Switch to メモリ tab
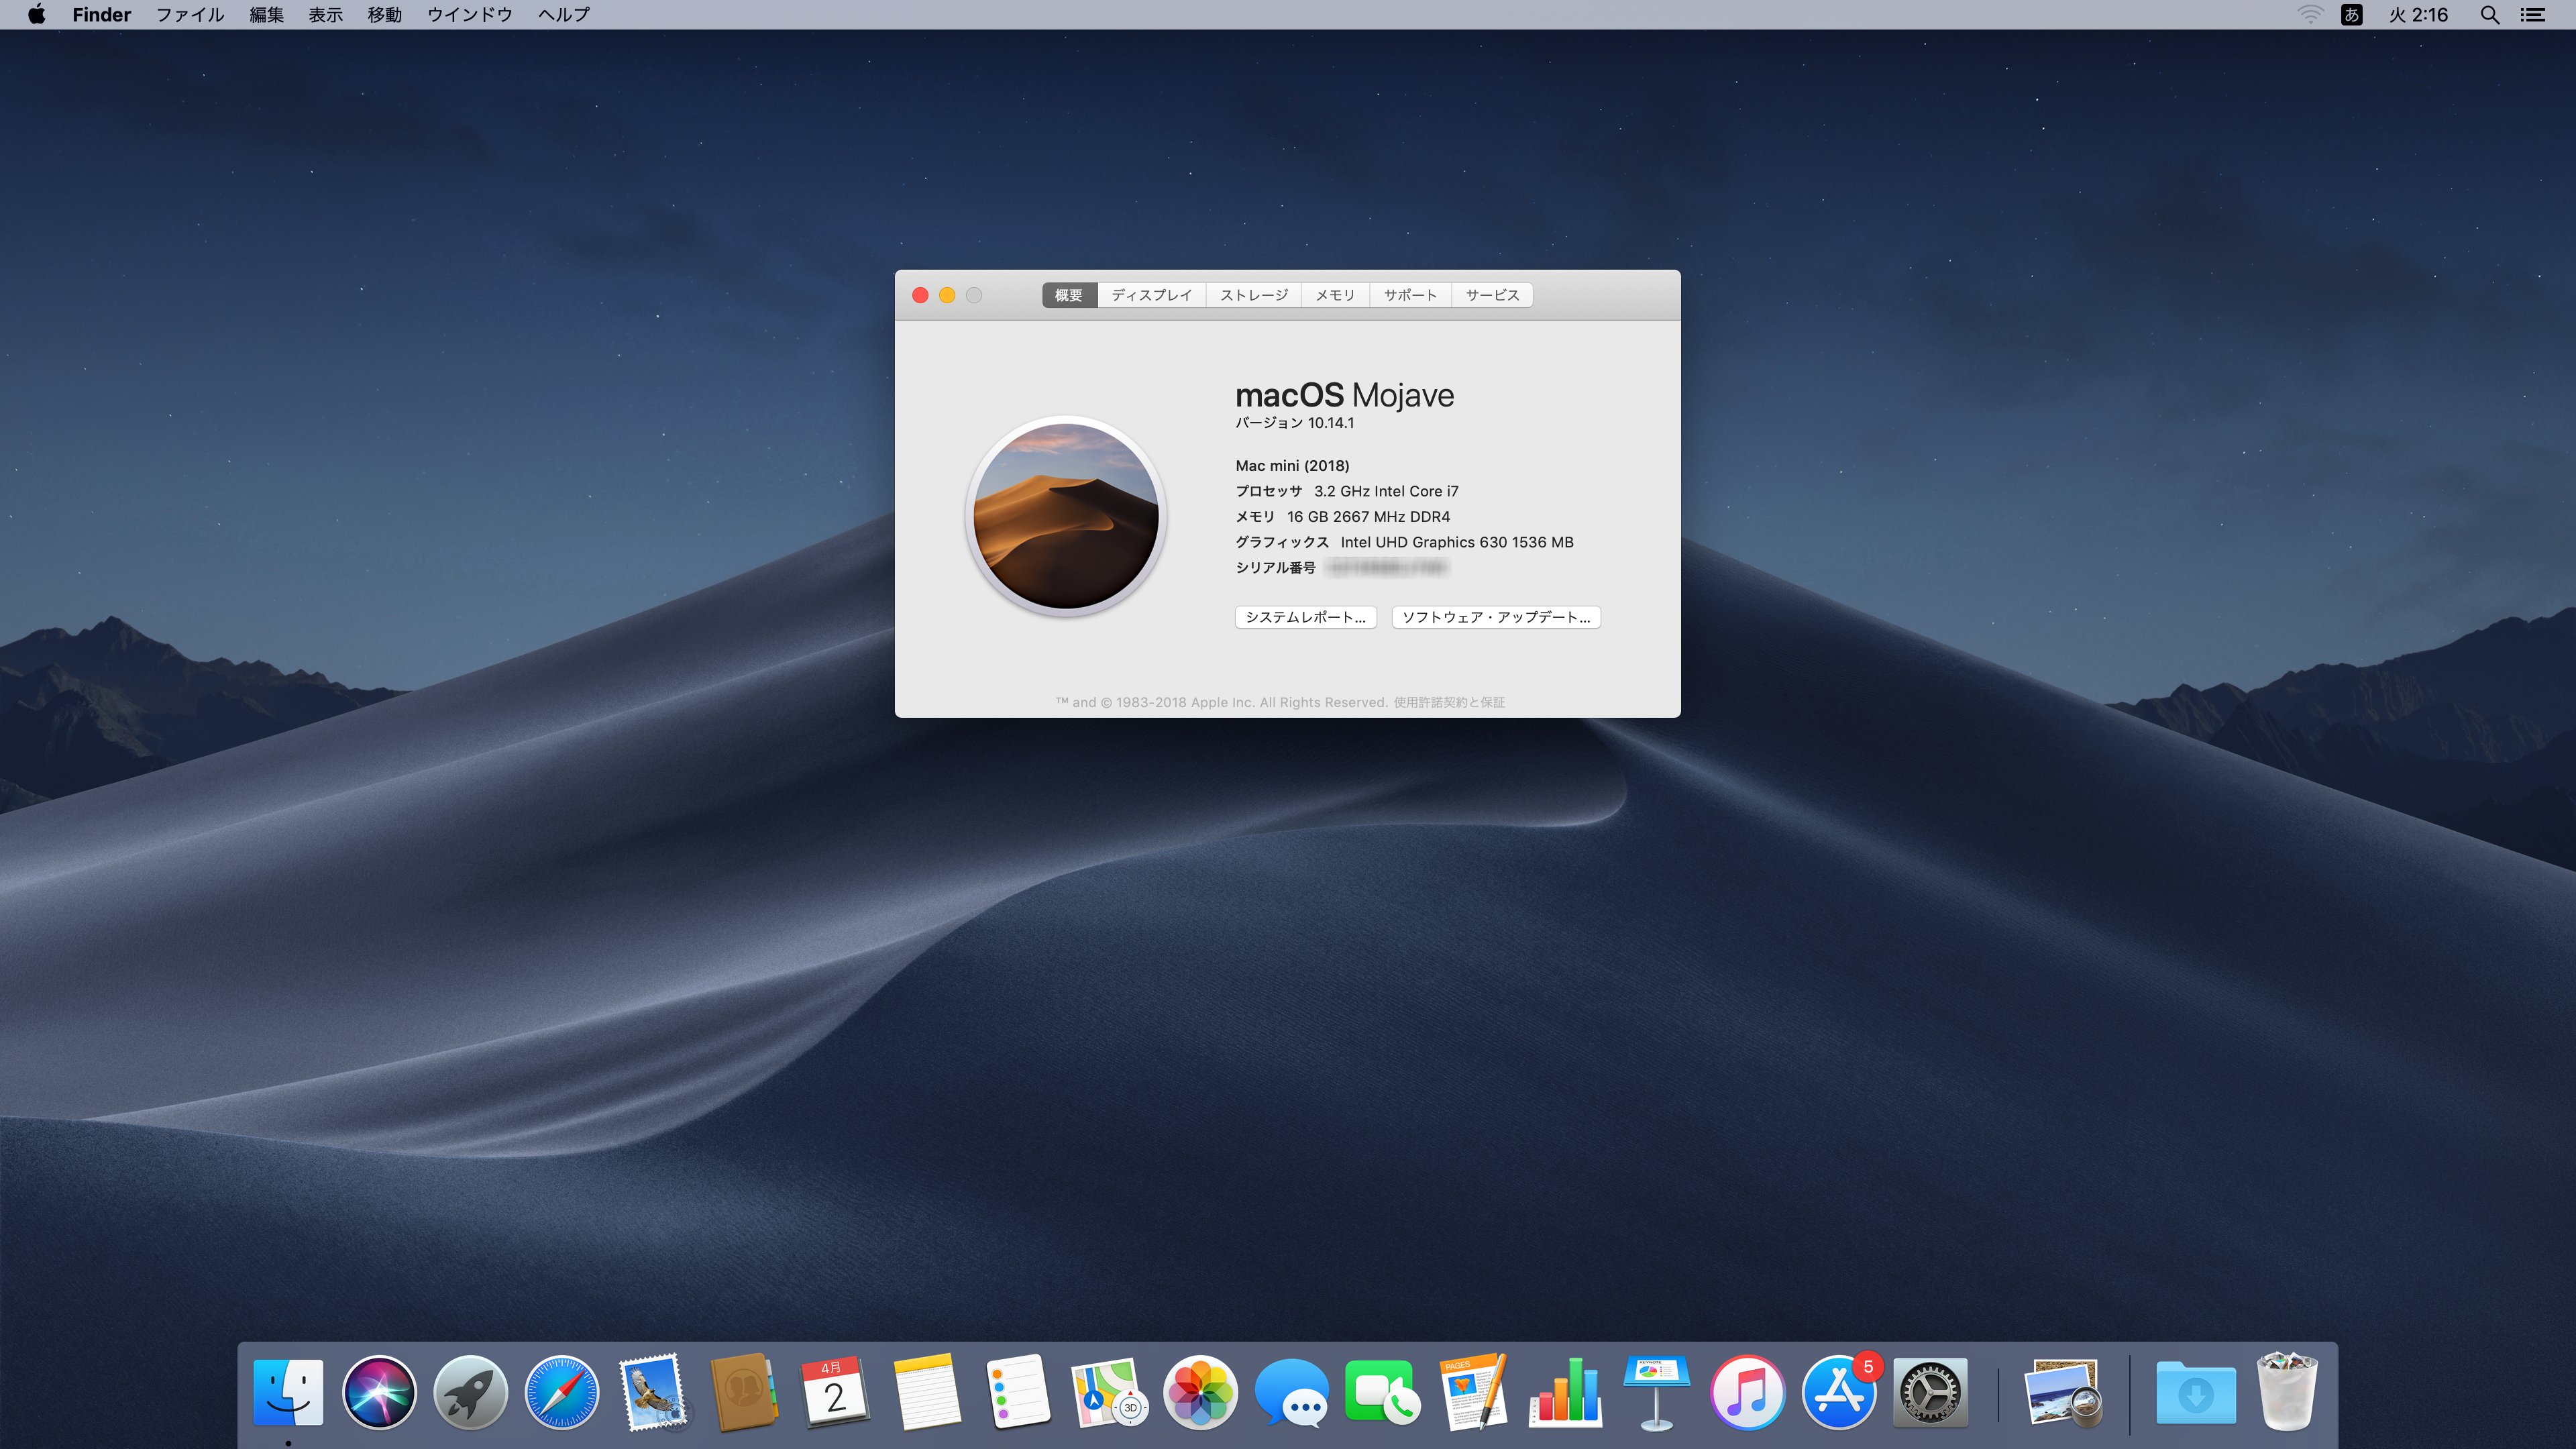Image resolution: width=2576 pixels, height=1449 pixels. (1336, 295)
